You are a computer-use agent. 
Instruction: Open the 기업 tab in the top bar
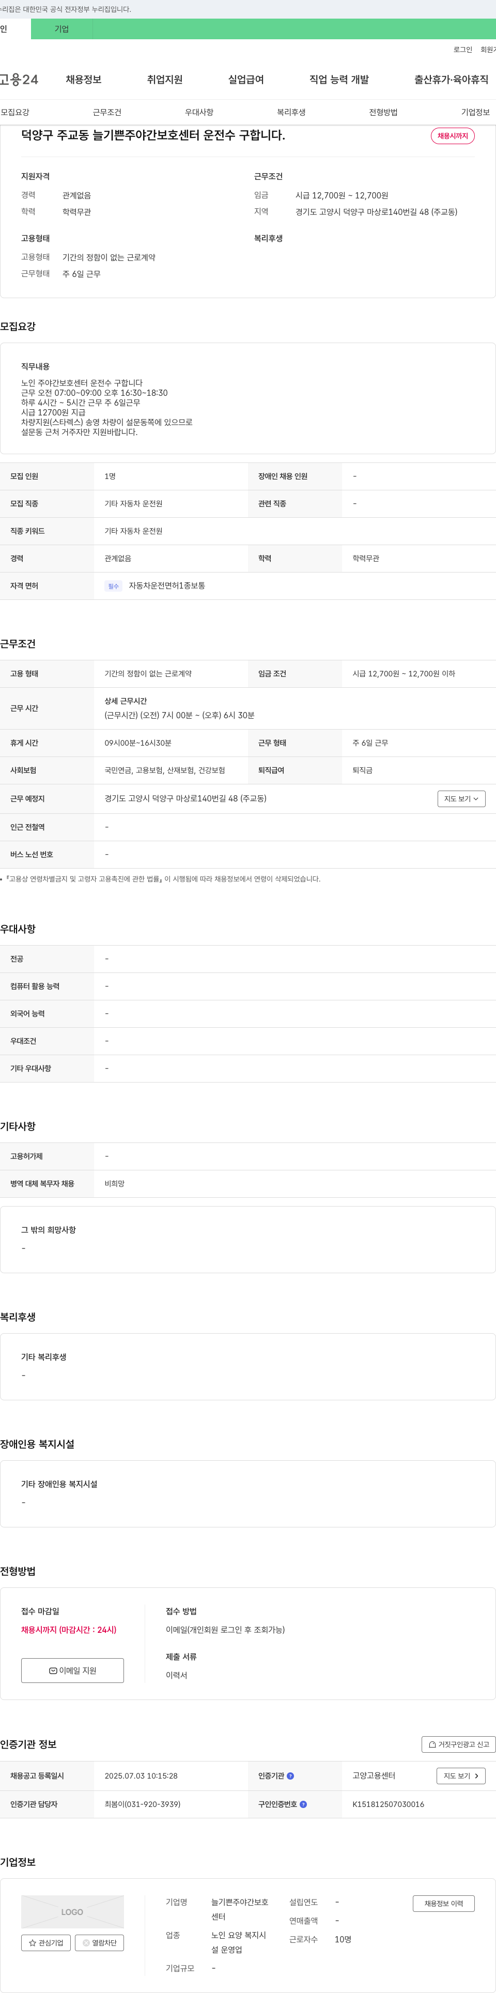point(62,28)
